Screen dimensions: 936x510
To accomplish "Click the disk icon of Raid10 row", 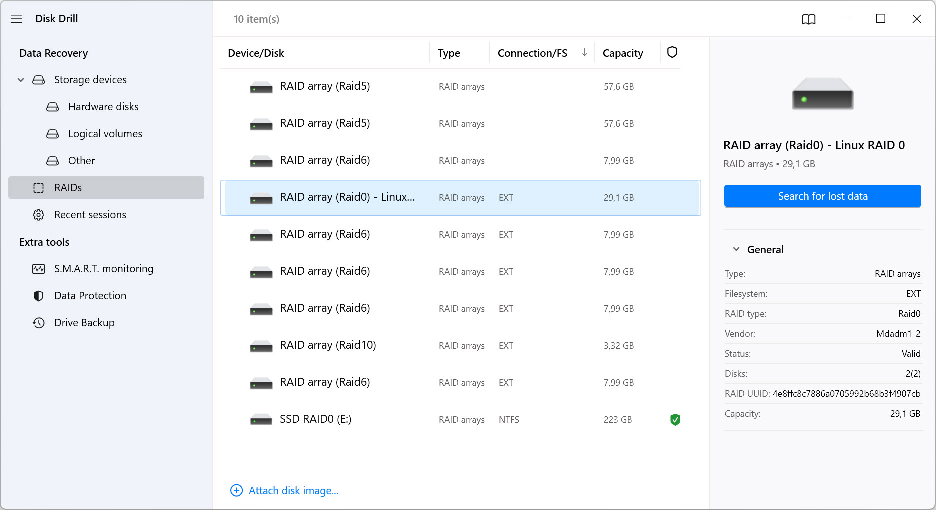I will click(261, 346).
